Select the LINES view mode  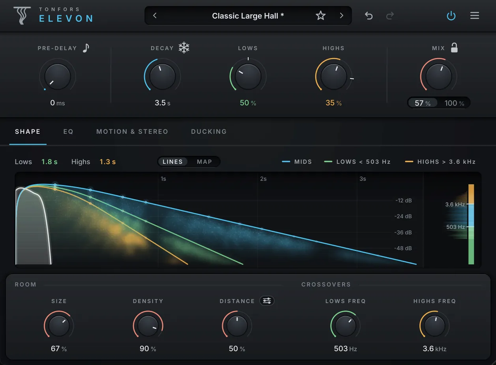173,162
